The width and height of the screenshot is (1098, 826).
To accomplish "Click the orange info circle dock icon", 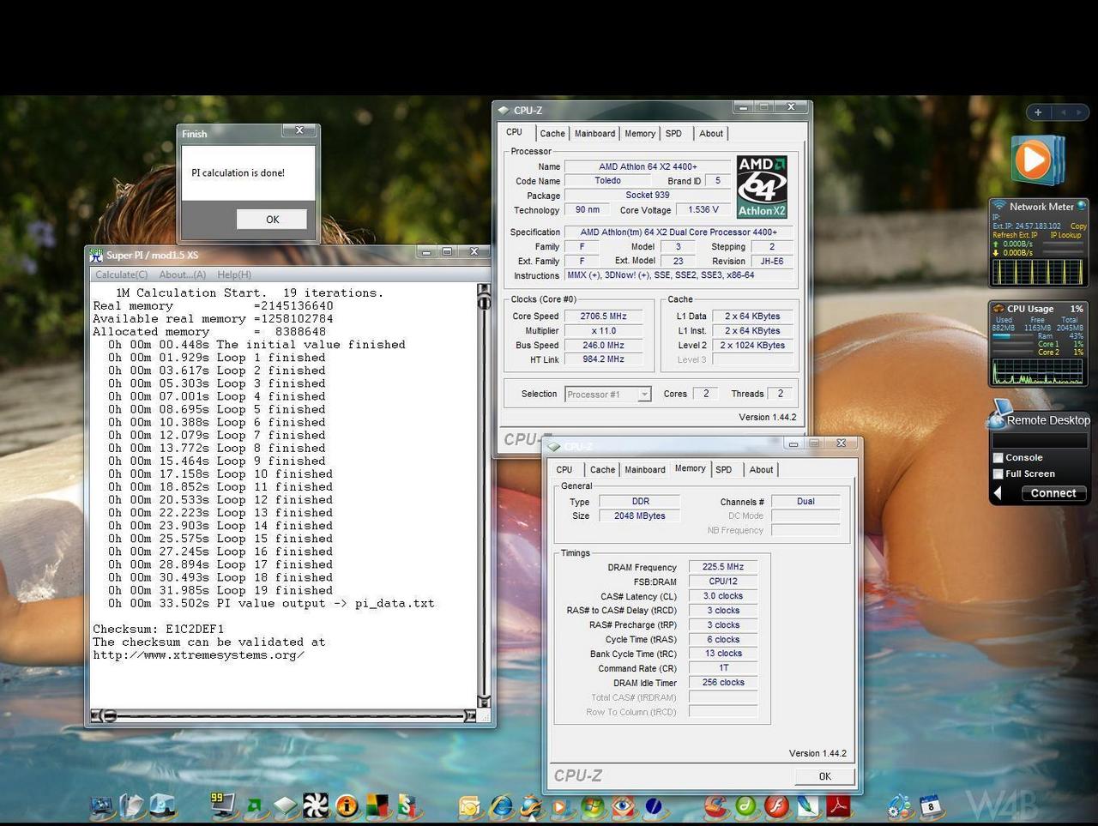I will click(x=347, y=806).
